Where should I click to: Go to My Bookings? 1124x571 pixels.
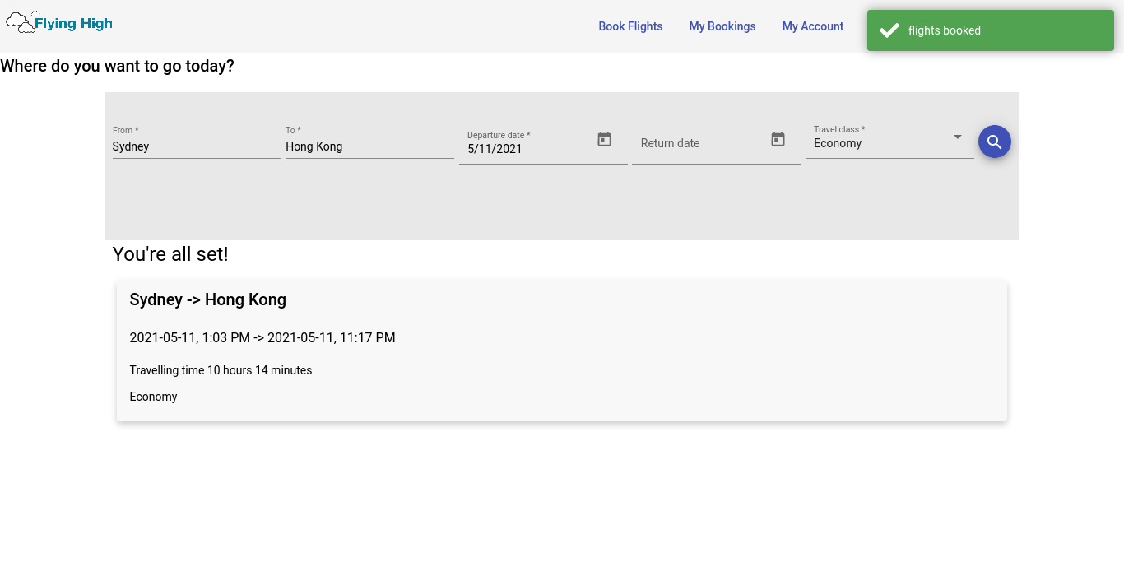722,26
